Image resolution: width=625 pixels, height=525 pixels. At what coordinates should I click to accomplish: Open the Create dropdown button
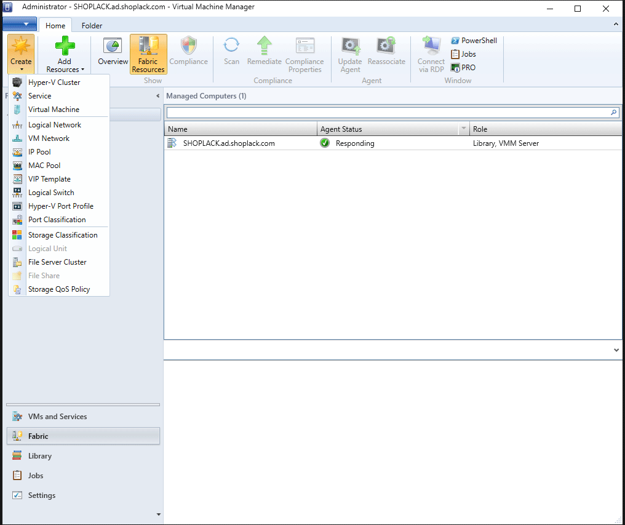tap(21, 54)
